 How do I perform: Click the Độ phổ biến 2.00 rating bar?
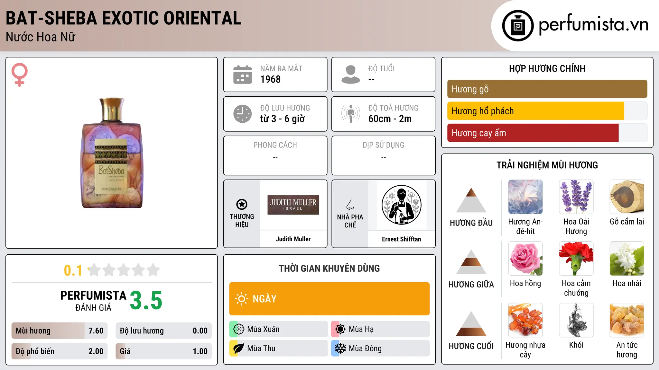coord(60,351)
